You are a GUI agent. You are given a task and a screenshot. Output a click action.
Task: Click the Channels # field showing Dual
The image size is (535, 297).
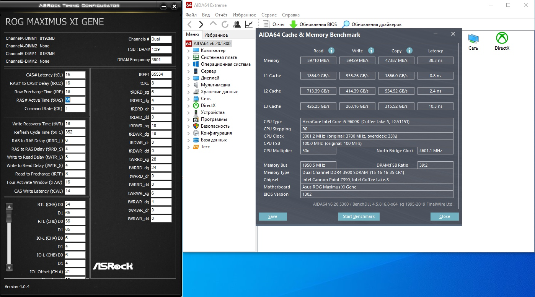coord(161,39)
